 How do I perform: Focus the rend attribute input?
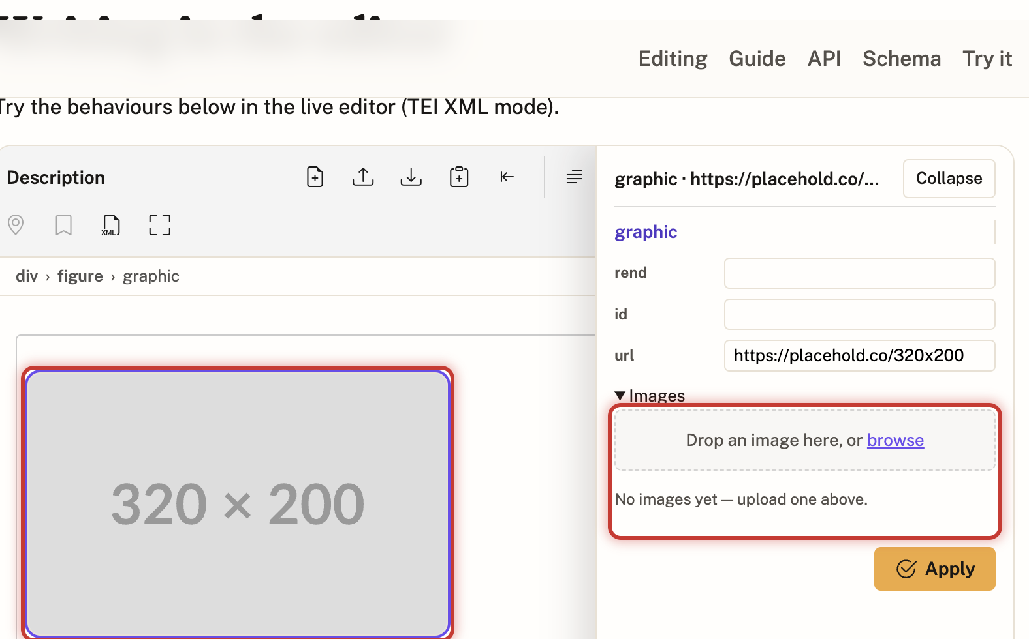click(x=859, y=273)
